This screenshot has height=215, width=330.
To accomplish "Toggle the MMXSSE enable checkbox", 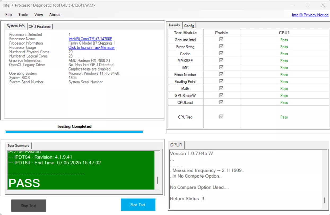I will coord(221,60).
